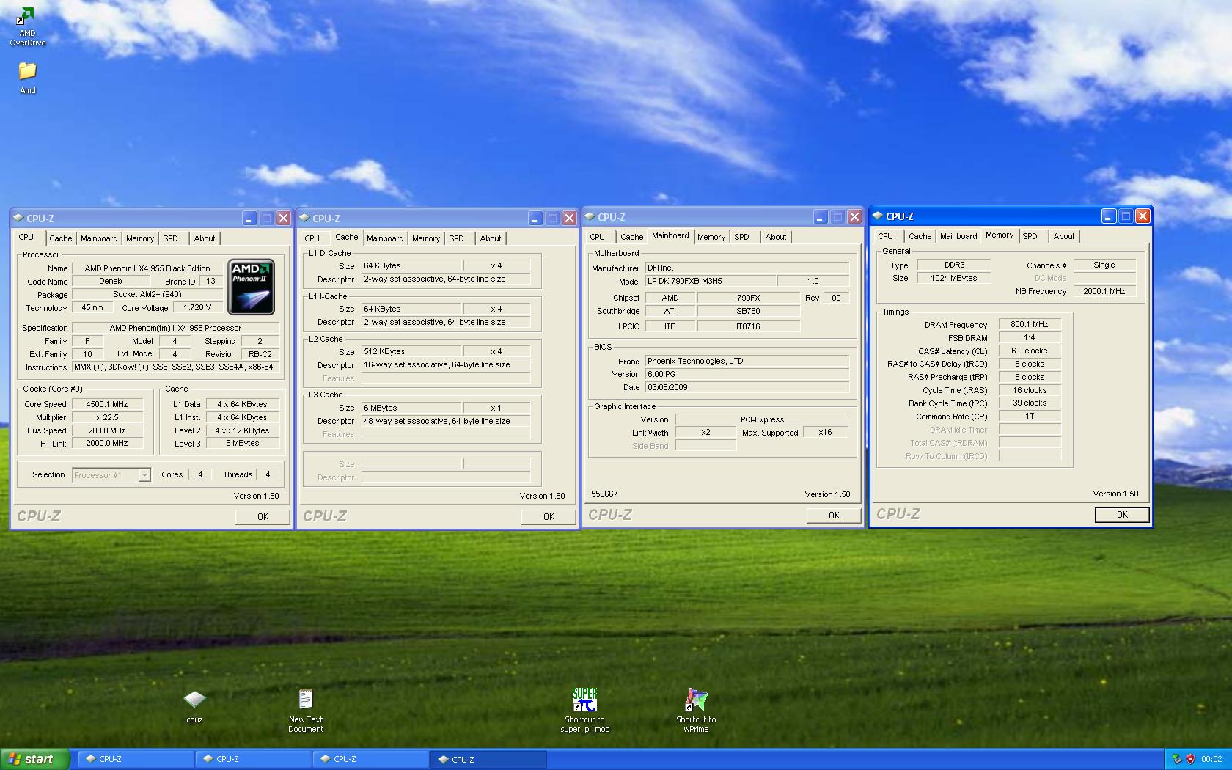Click DRAM Frequency 800.1 MHz value
The image size is (1232, 770).
click(1030, 324)
